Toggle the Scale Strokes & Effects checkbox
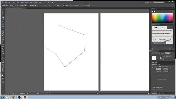This screenshot has width=176, height=99. (152, 89)
